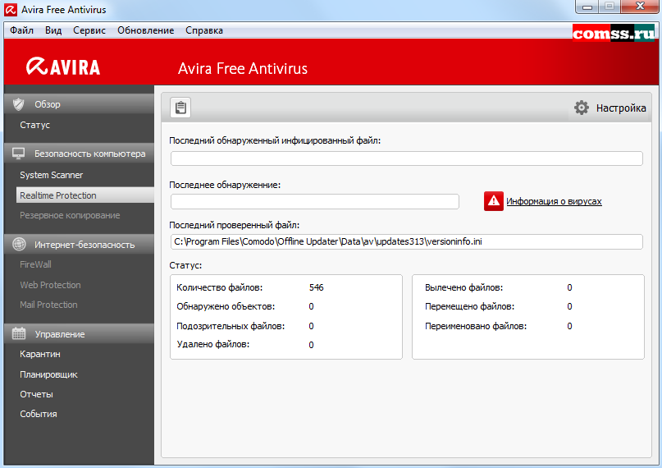Open the Обновление menu
The width and height of the screenshot is (662, 468).
pos(146,30)
